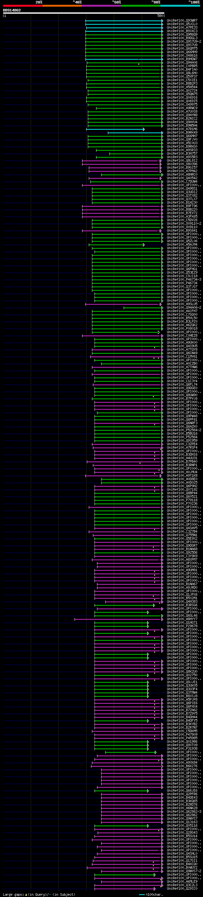Click the UniRef100_B8B2P3 entry

coord(182,84)
